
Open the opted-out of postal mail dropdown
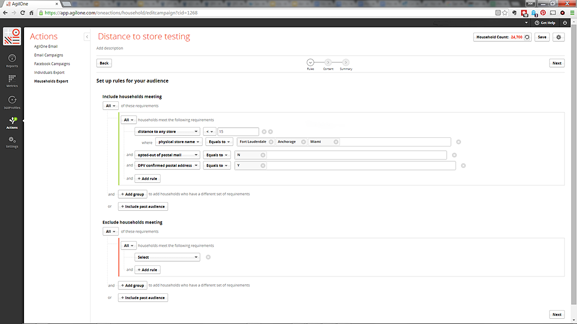point(167,155)
